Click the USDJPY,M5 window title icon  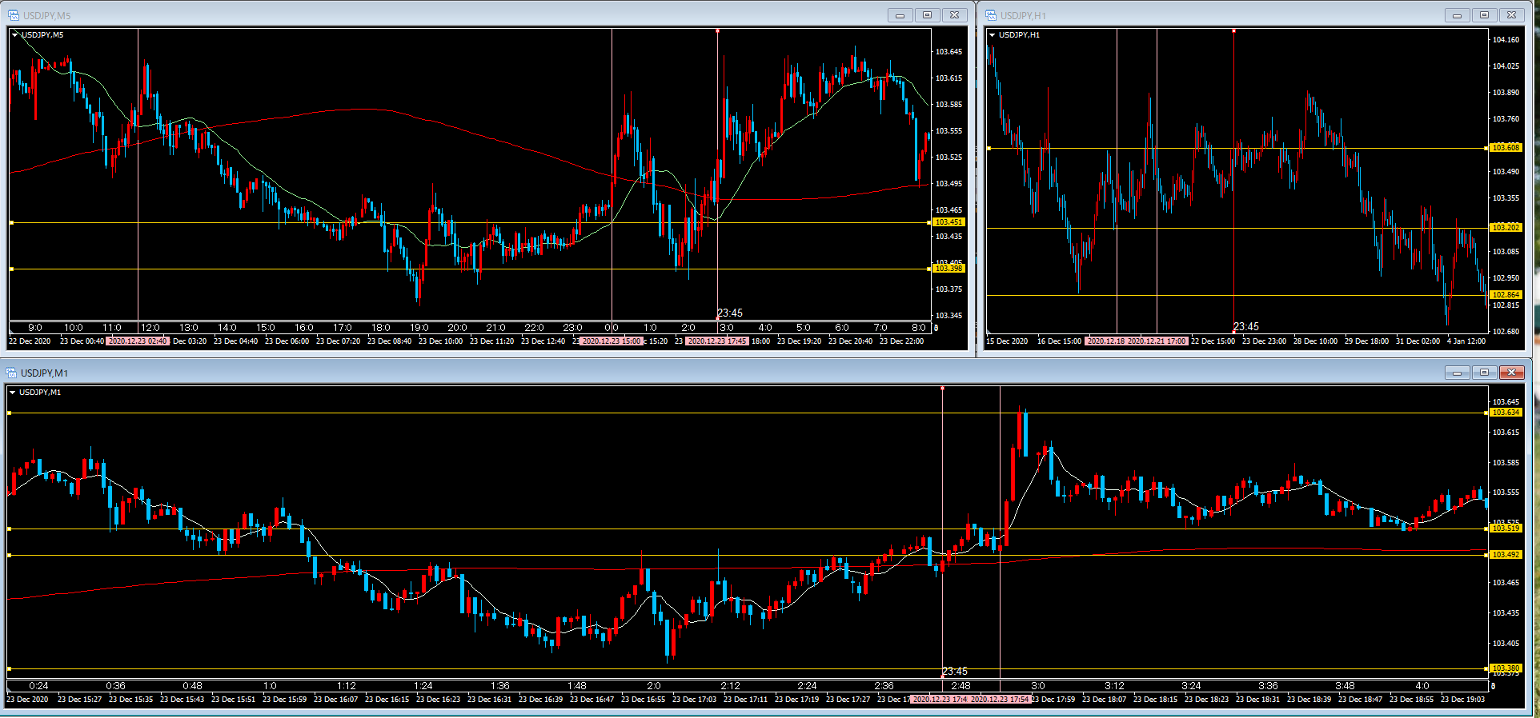14,15
